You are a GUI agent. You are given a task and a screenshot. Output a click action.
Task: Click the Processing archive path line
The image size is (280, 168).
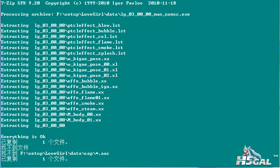tap(95, 14)
